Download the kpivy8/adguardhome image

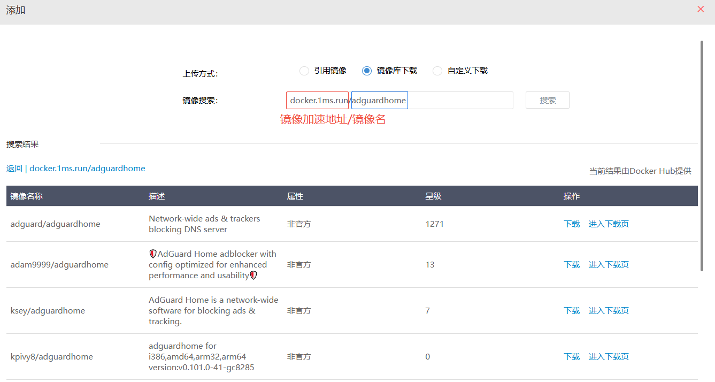[x=572, y=356]
